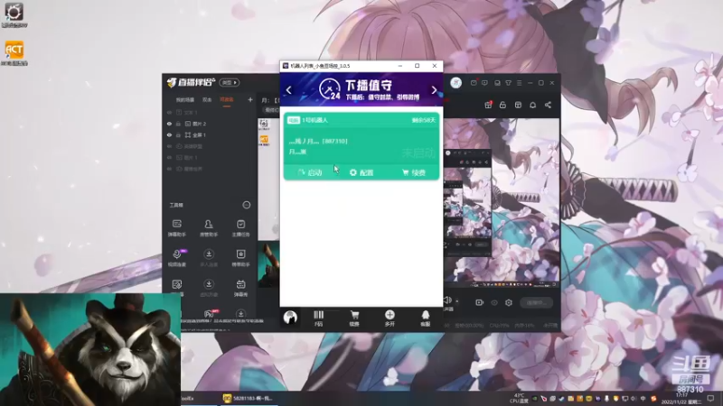Open settings gear in 直播伴侣 bottom controls
The width and height of the screenshot is (723, 406).
click(509, 302)
